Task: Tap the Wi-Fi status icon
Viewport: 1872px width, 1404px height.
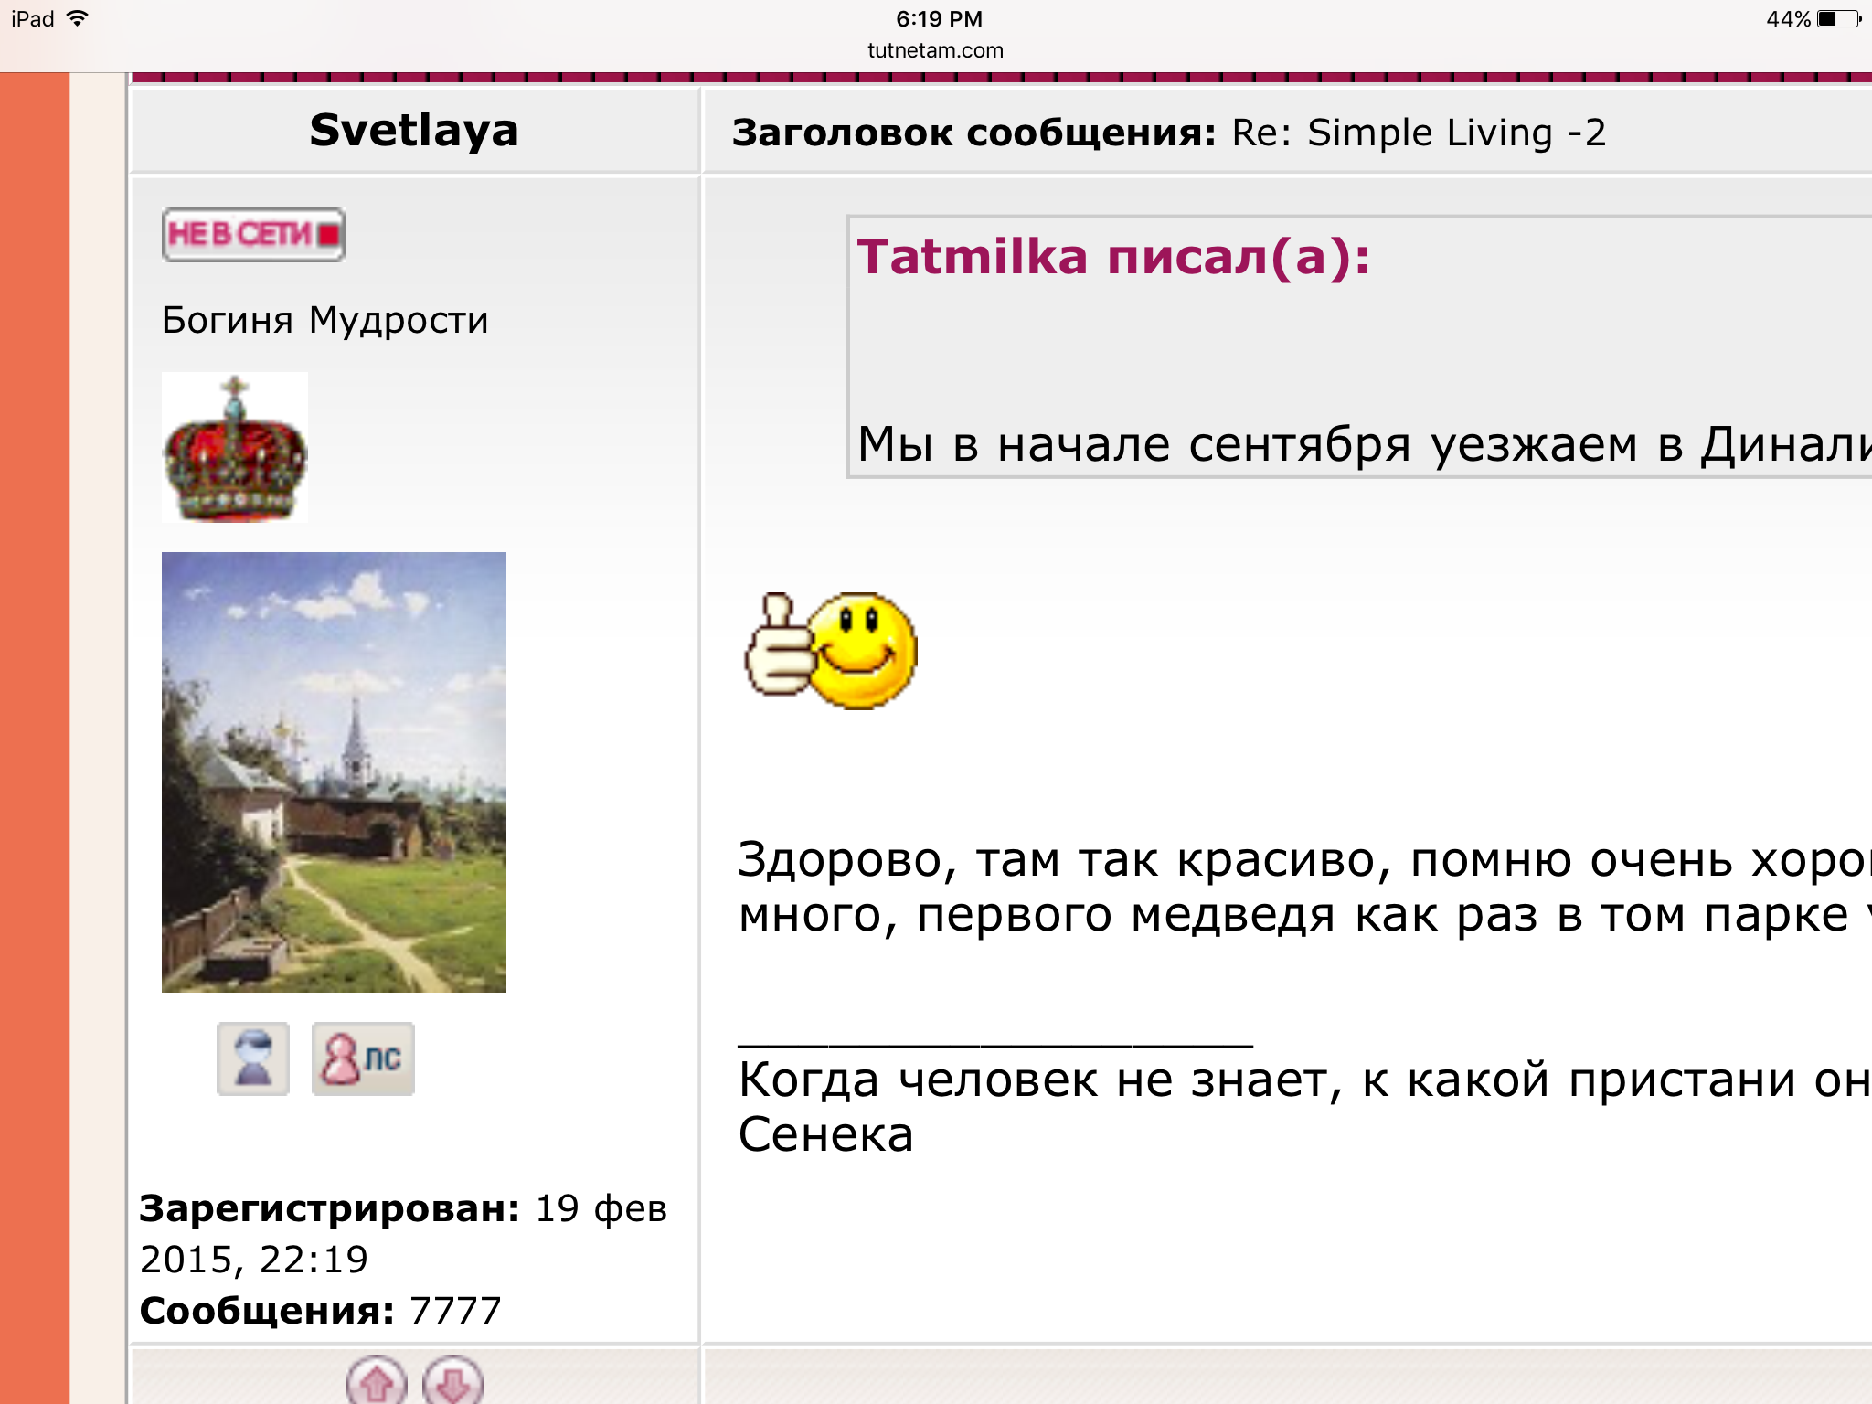Action: pyautogui.click(x=79, y=18)
